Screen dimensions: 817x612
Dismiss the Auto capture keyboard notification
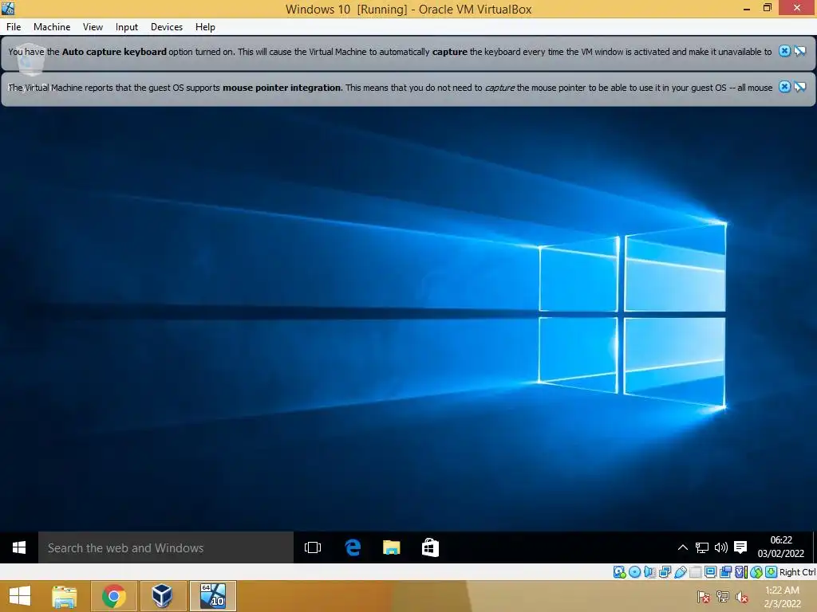784,51
